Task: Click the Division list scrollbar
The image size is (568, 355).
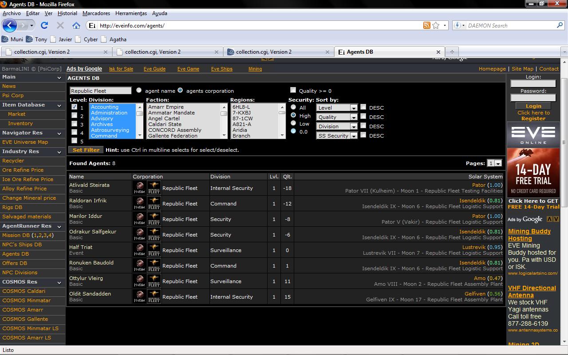Action: click(139, 121)
